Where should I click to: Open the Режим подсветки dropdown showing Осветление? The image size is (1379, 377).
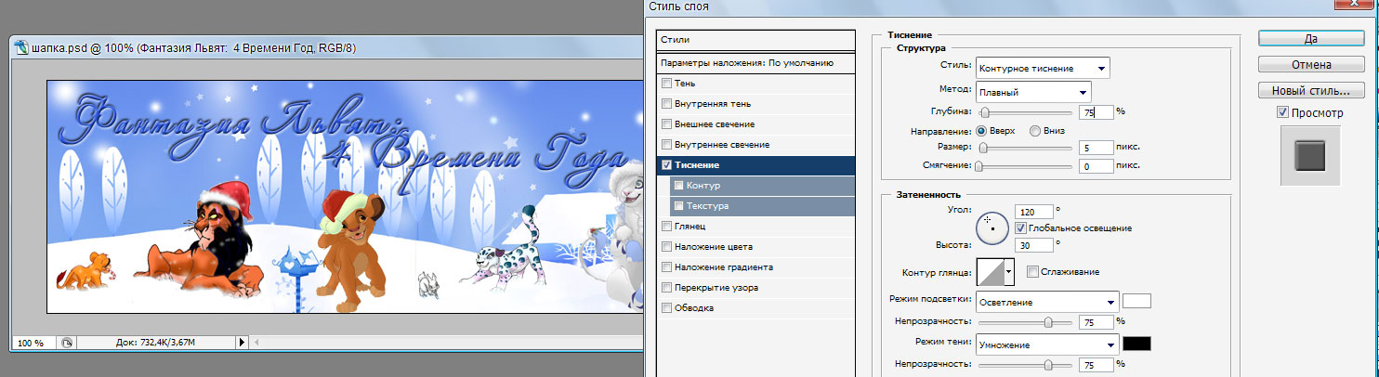(x=1046, y=302)
